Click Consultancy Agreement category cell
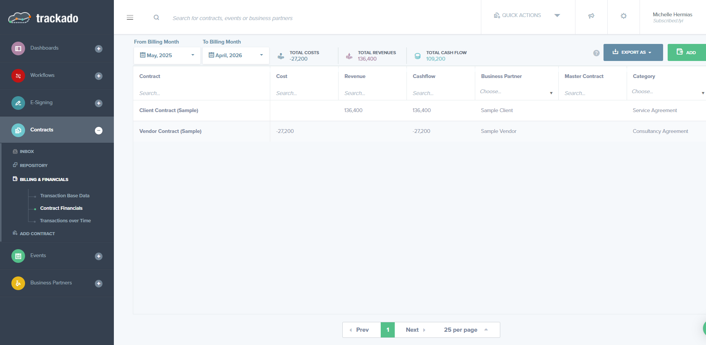Screen dimensions: 706x345 [x=660, y=131]
